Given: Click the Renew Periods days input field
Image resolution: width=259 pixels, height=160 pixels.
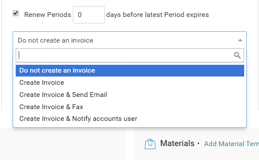Looking at the screenshot, I should click(89, 15).
